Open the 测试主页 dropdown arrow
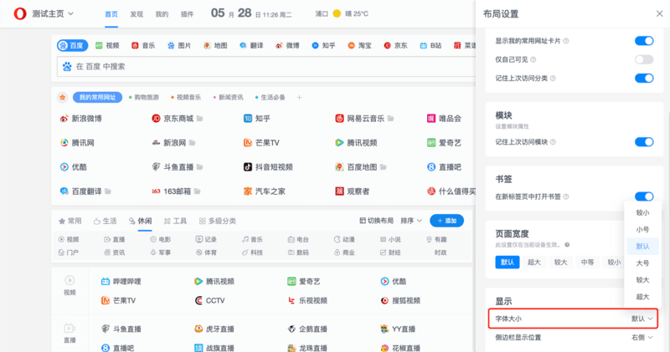670x352 pixels. click(71, 13)
